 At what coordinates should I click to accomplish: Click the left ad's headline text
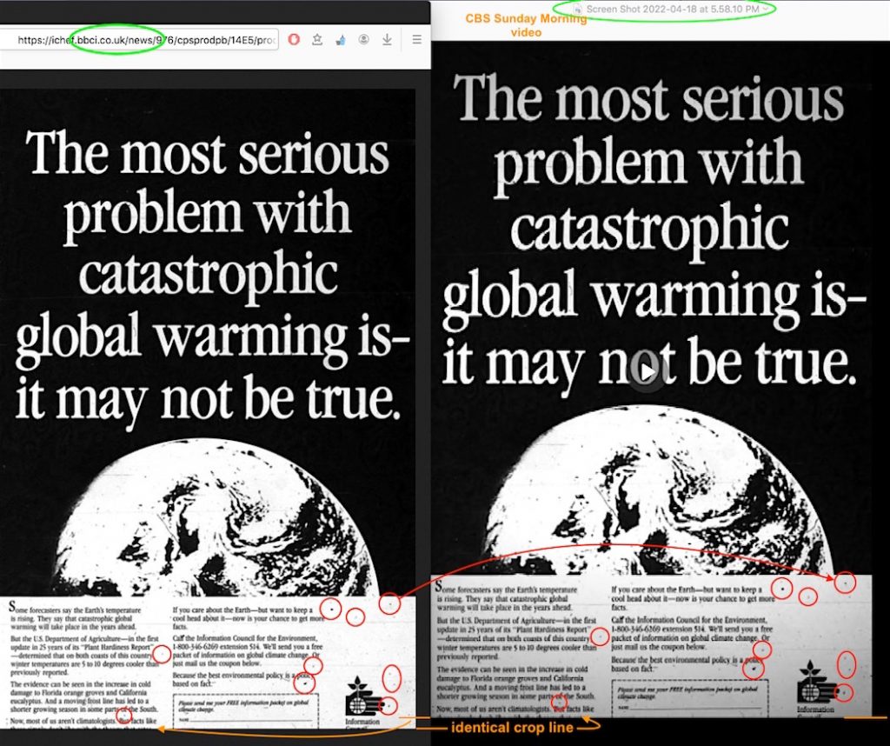pos(209,276)
